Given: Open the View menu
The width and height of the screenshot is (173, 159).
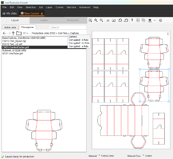Looking at the screenshot, I should (20, 7).
